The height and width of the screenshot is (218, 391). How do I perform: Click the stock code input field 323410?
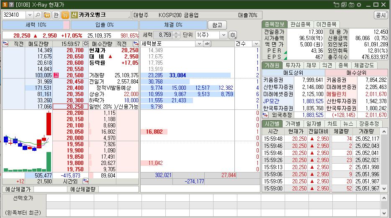click(14, 15)
